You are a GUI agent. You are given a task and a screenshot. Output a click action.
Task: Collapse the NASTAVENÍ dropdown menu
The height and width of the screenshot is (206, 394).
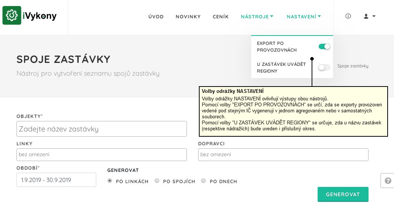(x=304, y=16)
